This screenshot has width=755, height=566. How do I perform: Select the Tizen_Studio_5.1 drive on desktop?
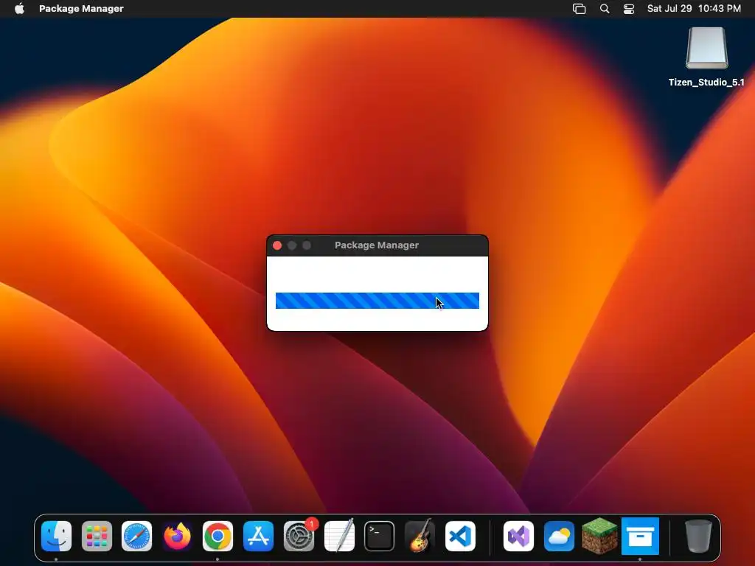(x=706, y=48)
